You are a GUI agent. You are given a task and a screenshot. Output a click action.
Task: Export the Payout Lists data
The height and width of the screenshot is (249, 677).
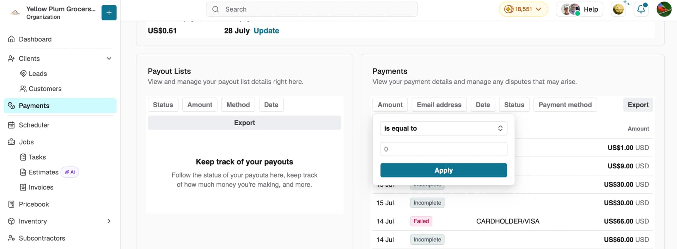tap(244, 123)
